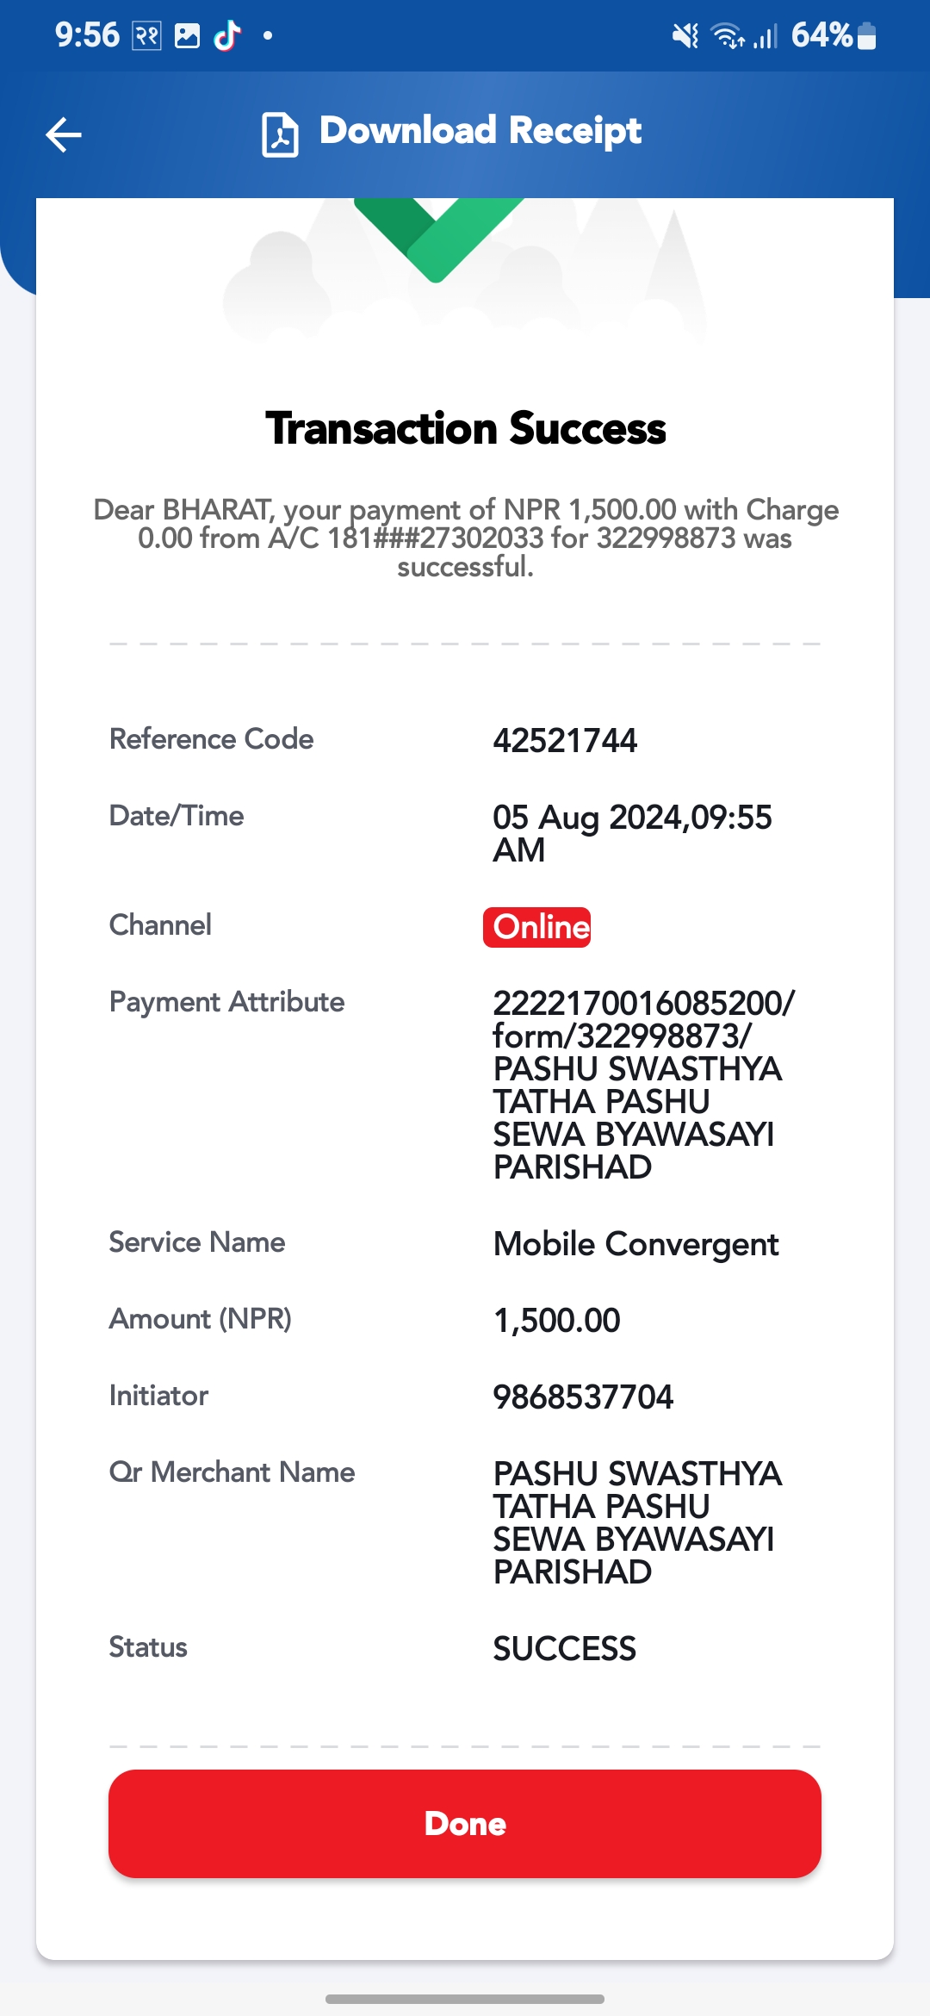Tap the green success checkmark graphic
930x2016 pixels.
pos(437,240)
